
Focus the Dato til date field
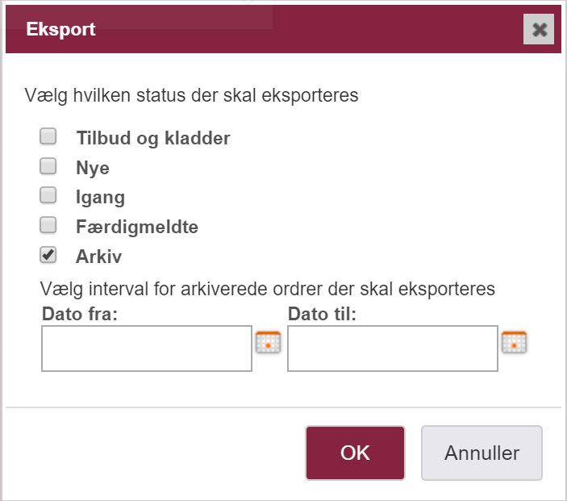(393, 349)
